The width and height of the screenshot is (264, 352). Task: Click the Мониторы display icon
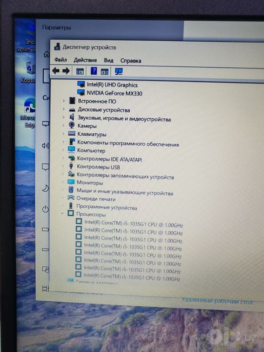(71, 182)
